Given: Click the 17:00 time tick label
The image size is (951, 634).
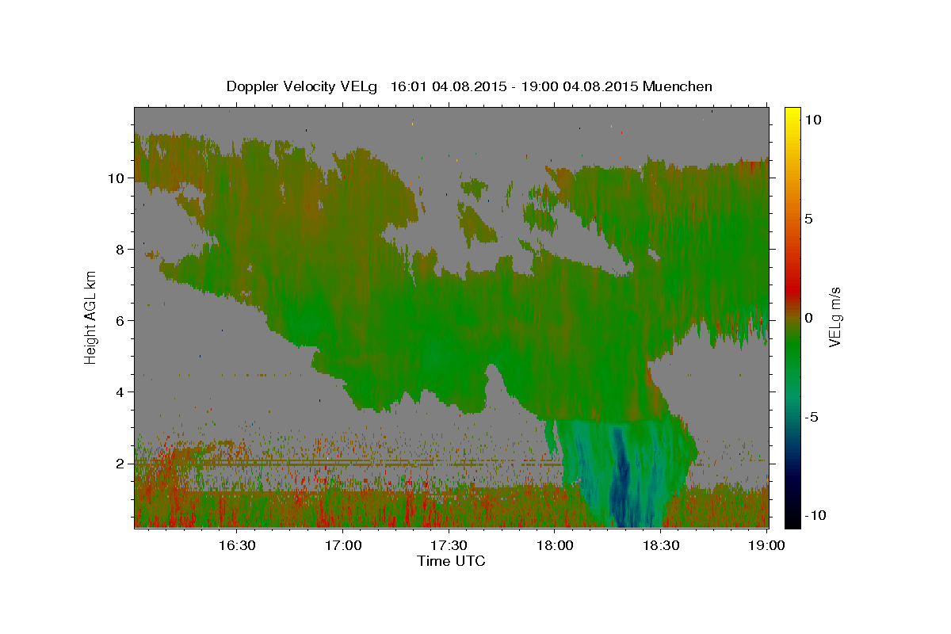Looking at the screenshot, I should (342, 545).
